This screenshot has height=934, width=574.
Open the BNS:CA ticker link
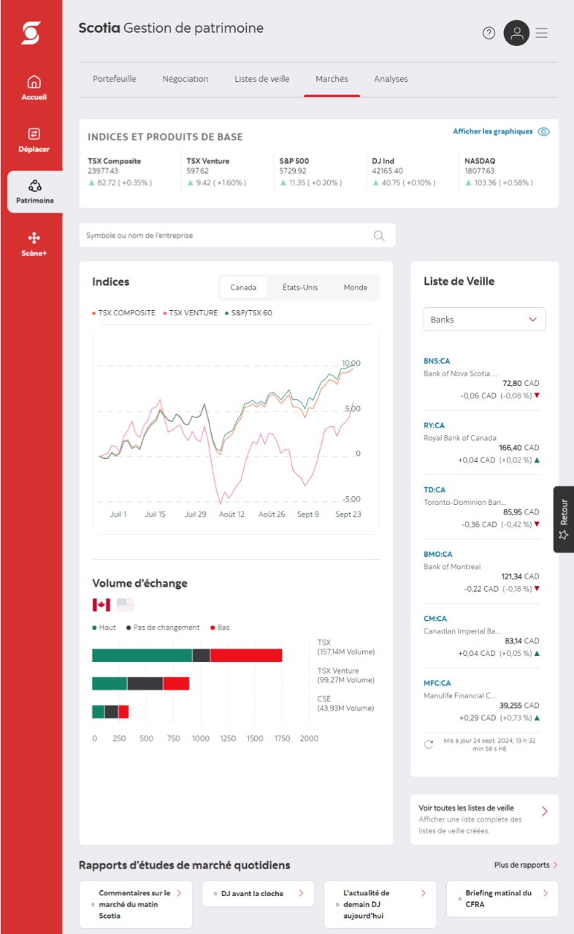pyautogui.click(x=437, y=360)
